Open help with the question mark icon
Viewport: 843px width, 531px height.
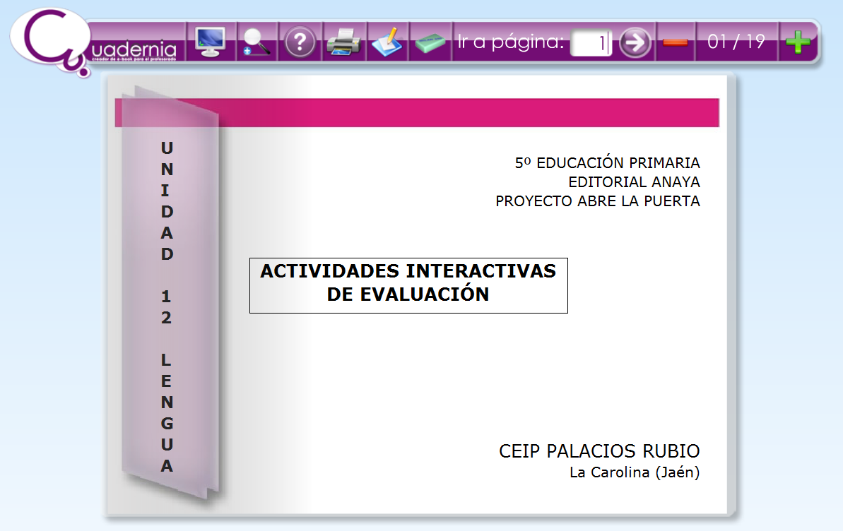(300, 43)
